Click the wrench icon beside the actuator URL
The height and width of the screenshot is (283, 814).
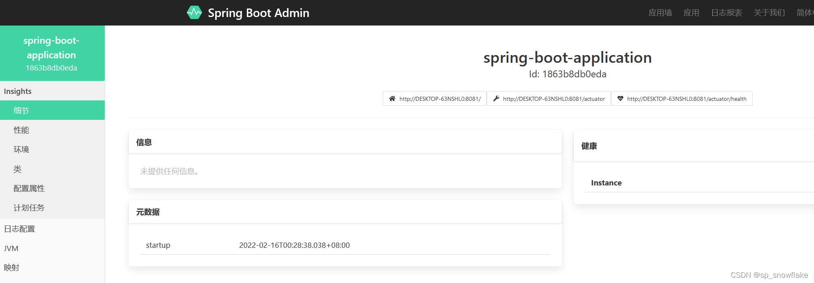[x=496, y=98]
